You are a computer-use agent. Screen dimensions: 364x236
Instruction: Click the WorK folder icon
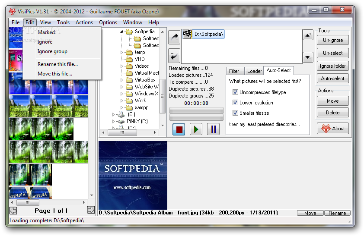[129, 101]
